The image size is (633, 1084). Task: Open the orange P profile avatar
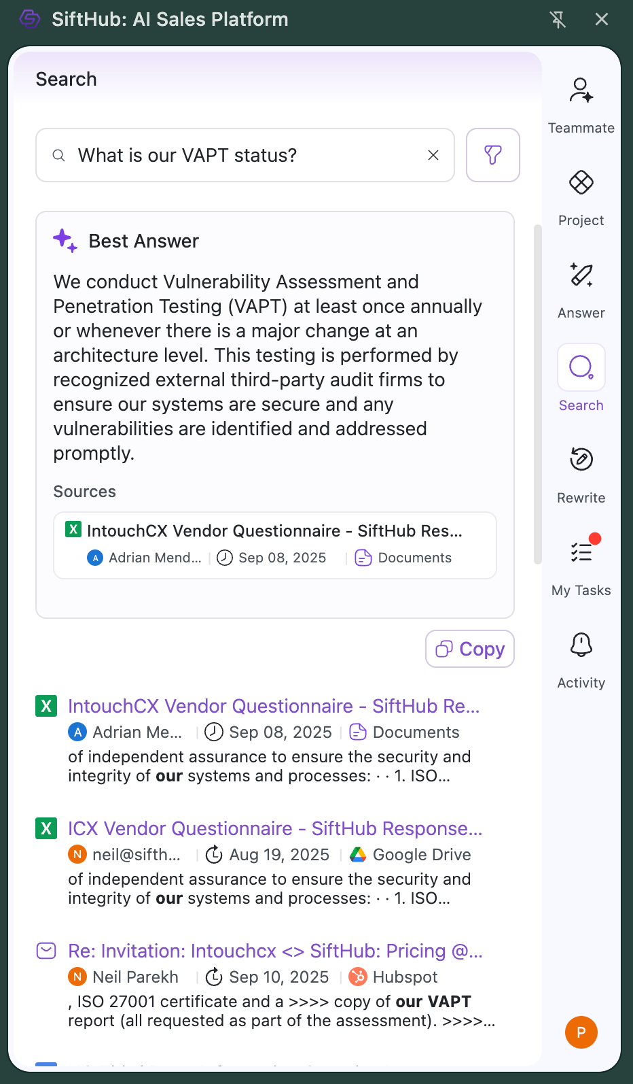pyautogui.click(x=581, y=1032)
